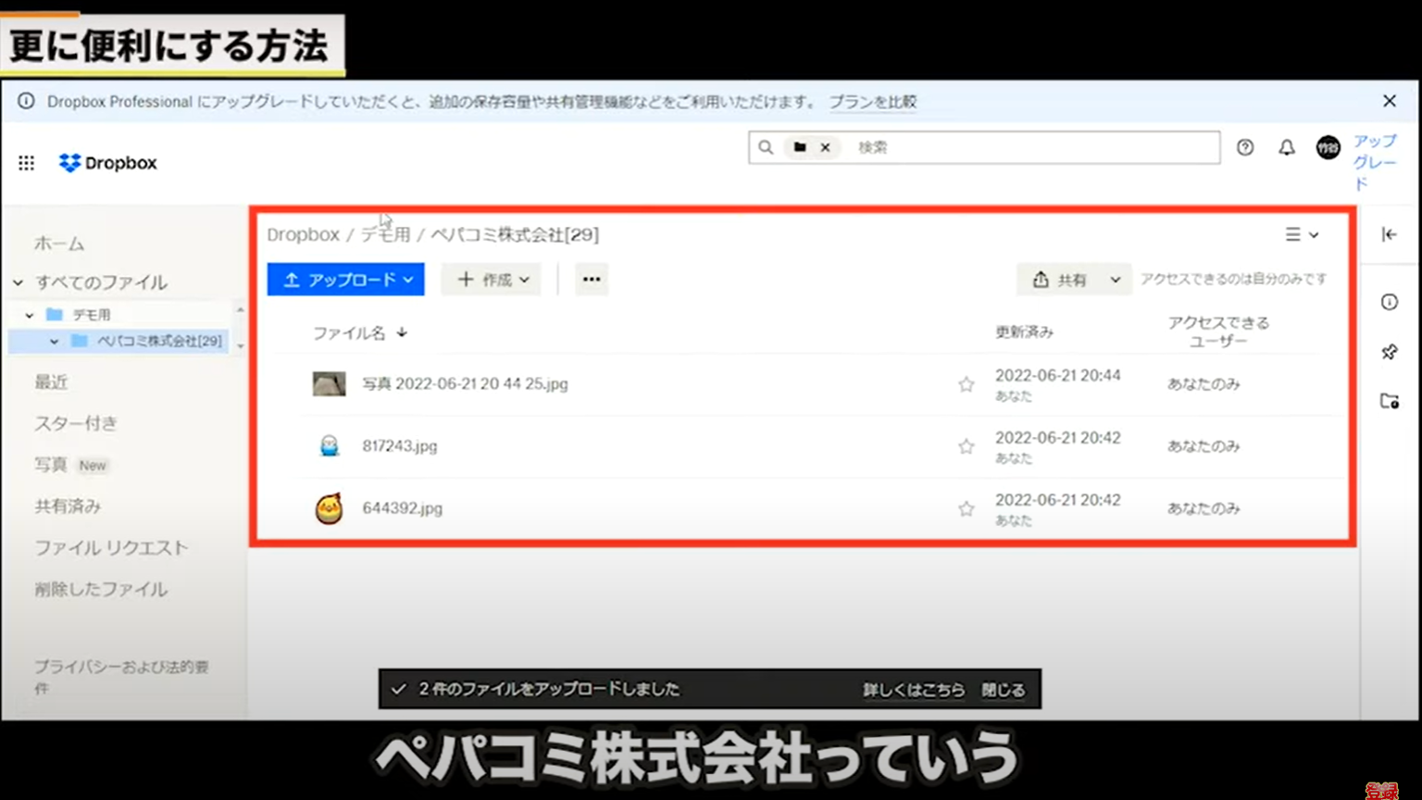Open 共有済み in sidebar
Image resolution: width=1422 pixels, height=800 pixels.
pos(68,506)
